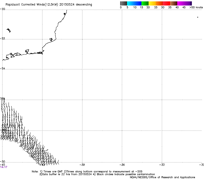
Task: Click the isolated black dot in upper right
Action: (x=198, y=17)
